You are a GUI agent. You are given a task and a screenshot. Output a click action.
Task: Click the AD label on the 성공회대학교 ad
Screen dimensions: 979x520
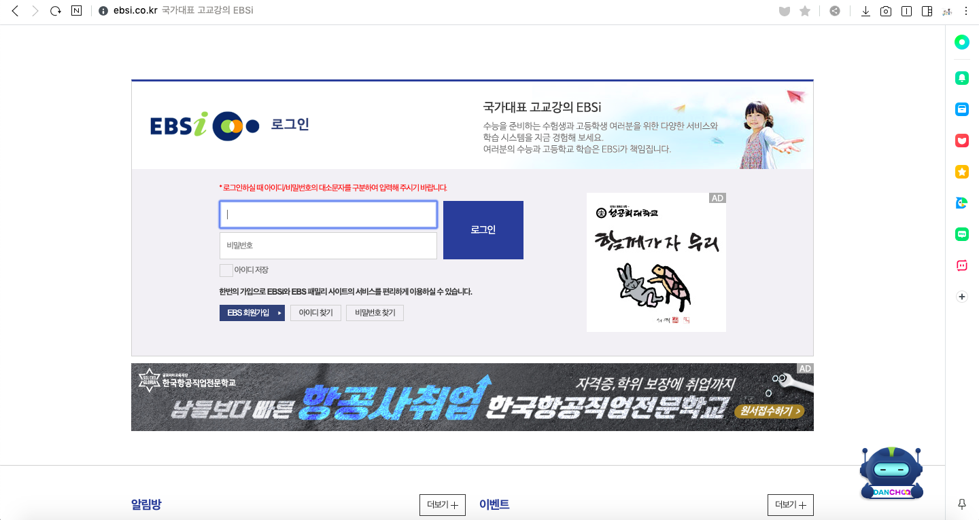pyautogui.click(x=717, y=198)
